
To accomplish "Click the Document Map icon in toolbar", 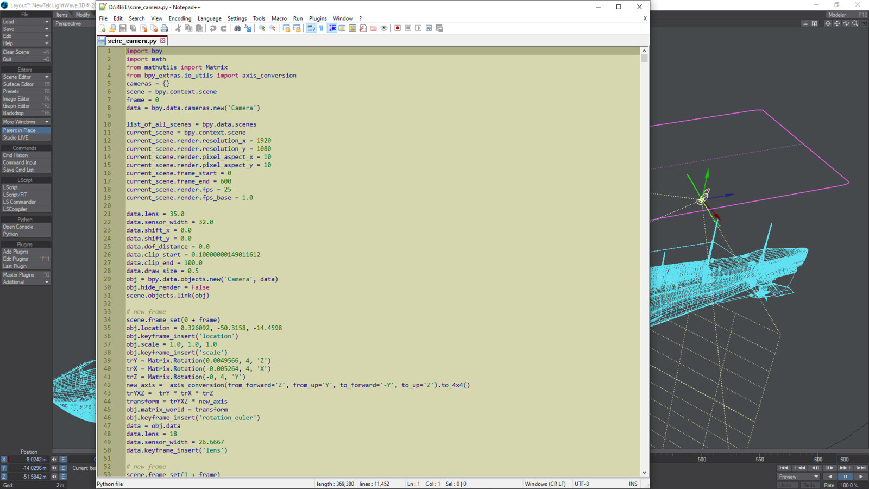I will 352,28.
